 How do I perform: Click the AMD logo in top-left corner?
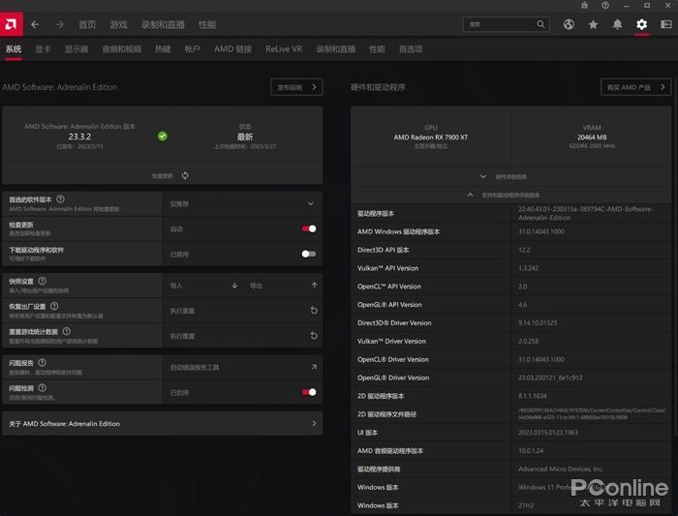(x=12, y=24)
